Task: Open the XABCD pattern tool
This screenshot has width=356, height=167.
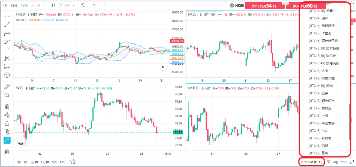Action: [x=7, y=58]
